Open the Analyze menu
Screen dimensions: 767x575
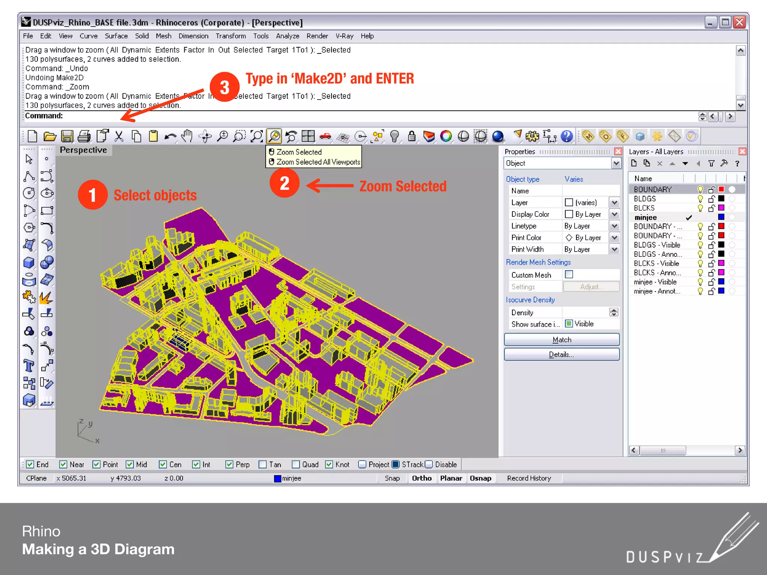(288, 36)
